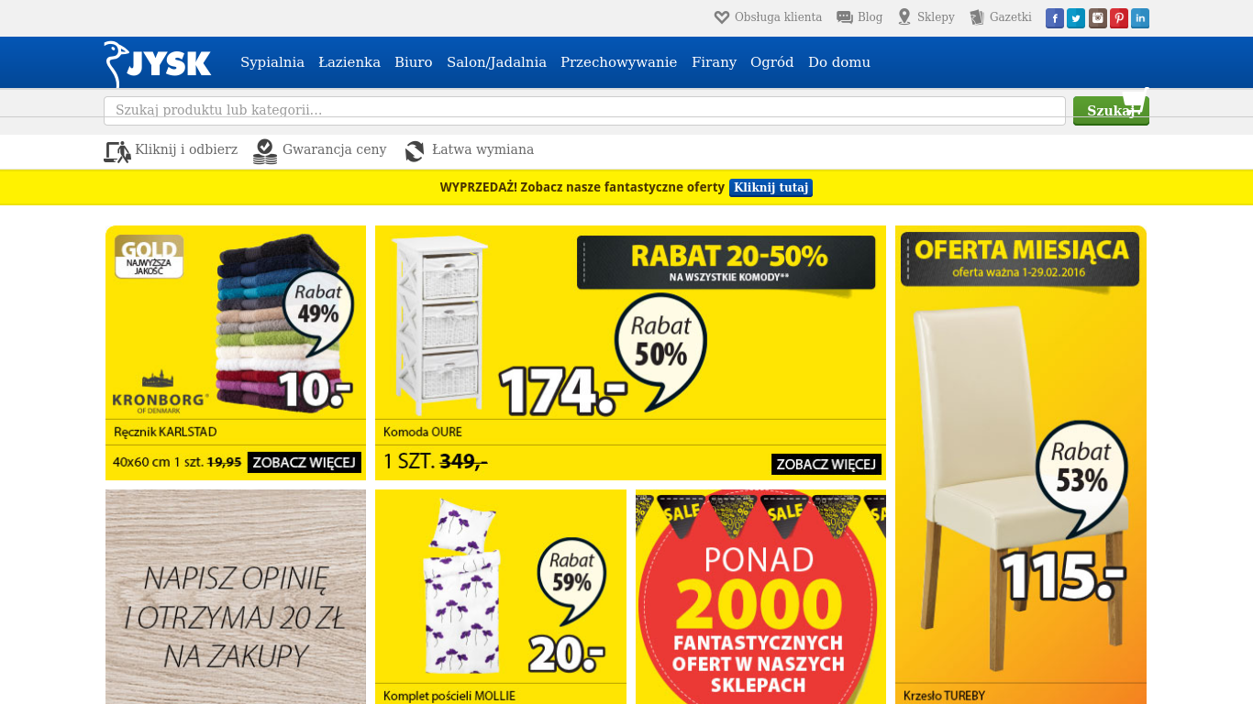Open the LinkedIn social icon

click(x=1140, y=18)
